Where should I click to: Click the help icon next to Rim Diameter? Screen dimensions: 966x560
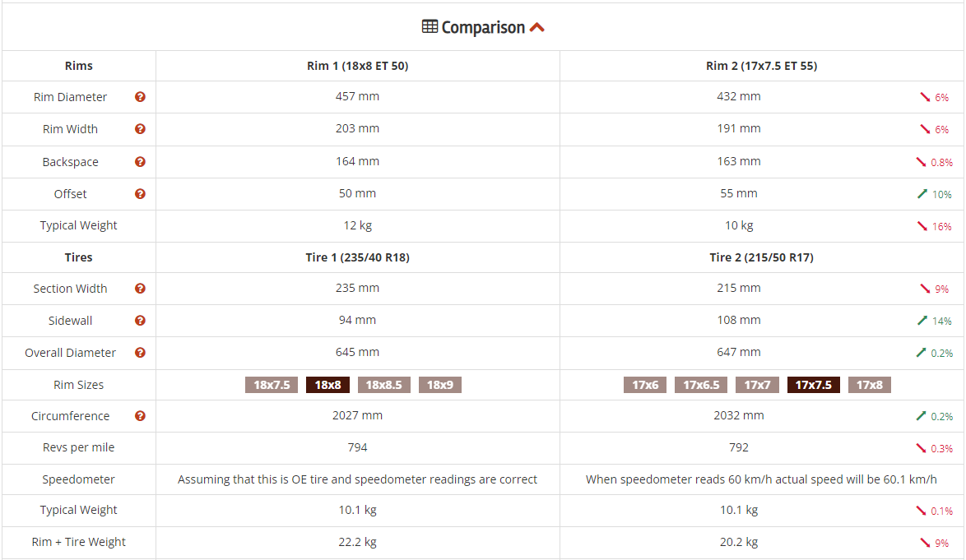[x=140, y=97]
